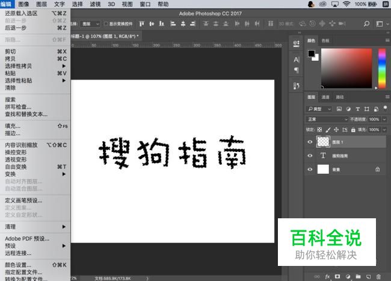Click the rainbow hue slider strip
391x281 pixels.
tap(382, 68)
